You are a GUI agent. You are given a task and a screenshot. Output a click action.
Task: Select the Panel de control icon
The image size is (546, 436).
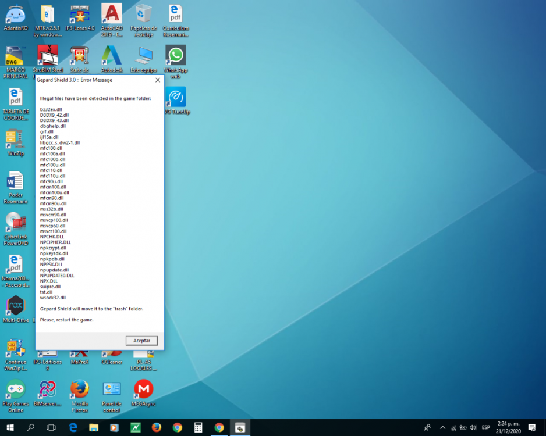pos(111,389)
